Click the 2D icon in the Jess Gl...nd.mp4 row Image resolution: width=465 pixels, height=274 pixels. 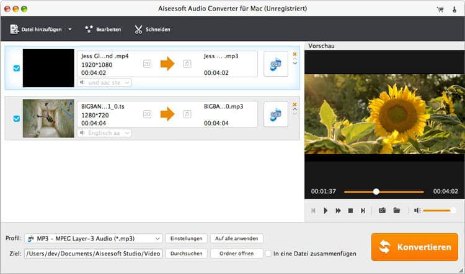click(147, 64)
